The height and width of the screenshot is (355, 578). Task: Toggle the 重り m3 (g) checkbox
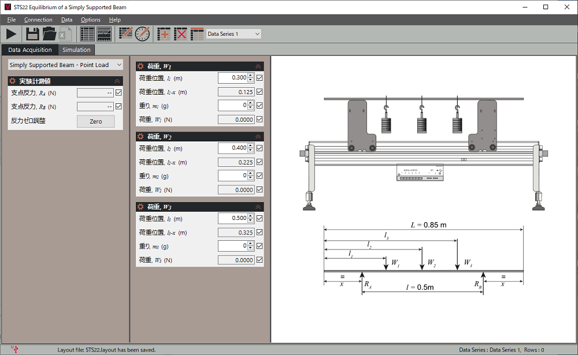click(x=260, y=246)
